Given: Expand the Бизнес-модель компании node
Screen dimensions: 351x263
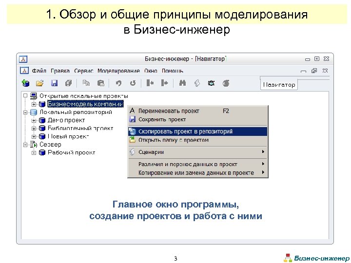Looking at the screenshot, I should coord(34,104).
